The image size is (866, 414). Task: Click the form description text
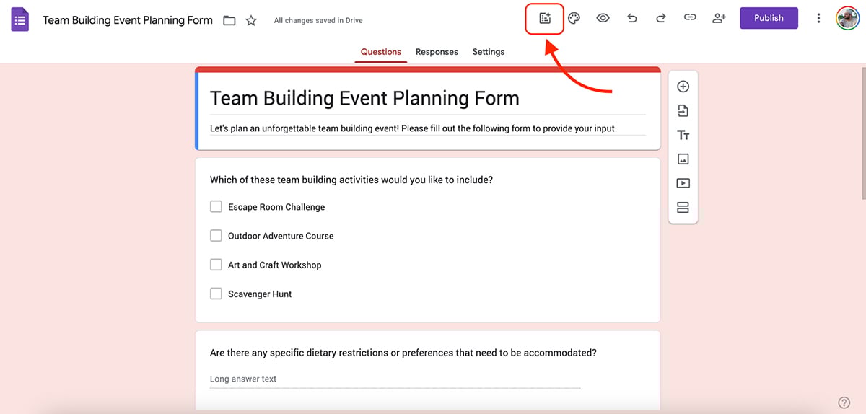click(x=414, y=128)
